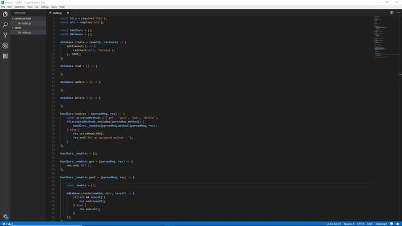
Task: Click the handlers._newbies.get definition line
Action: click(97, 161)
